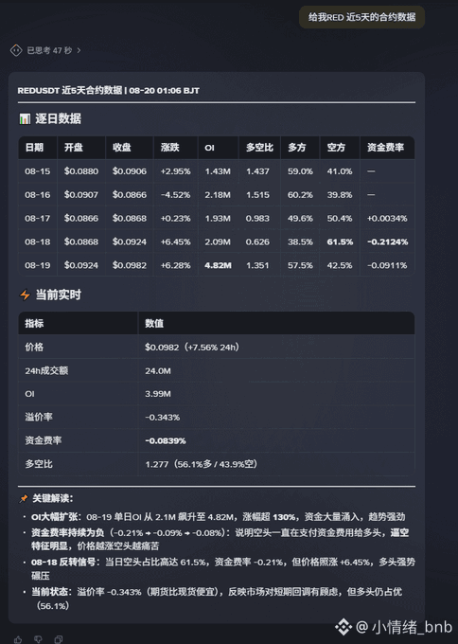Click the bold '4.82M' OI cell
458x644 pixels.
tap(218, 265)
